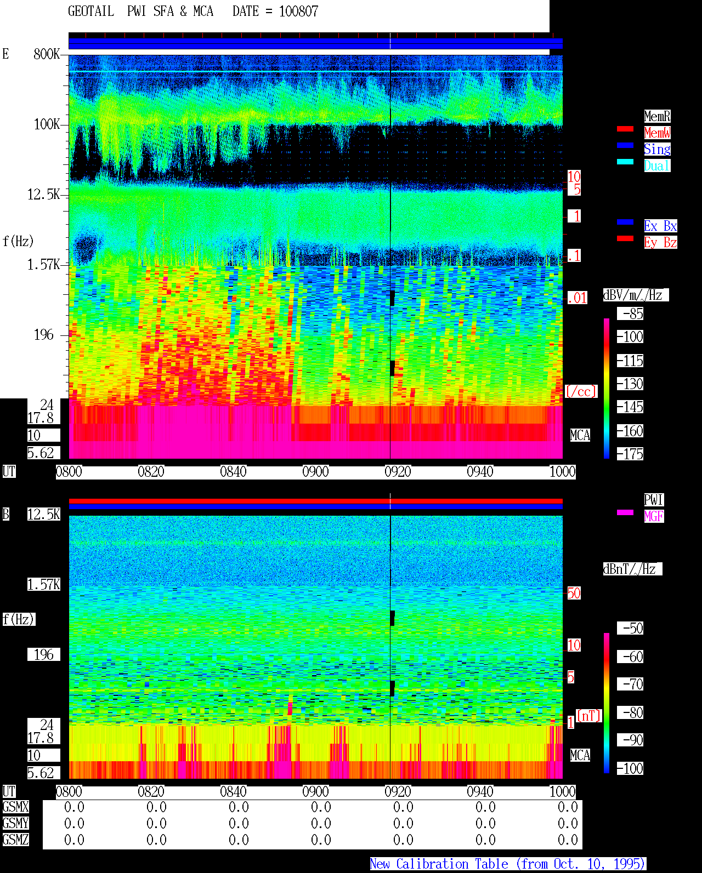Click the 0840 time marker on the lower UT axis

click(x=233, y=792)
